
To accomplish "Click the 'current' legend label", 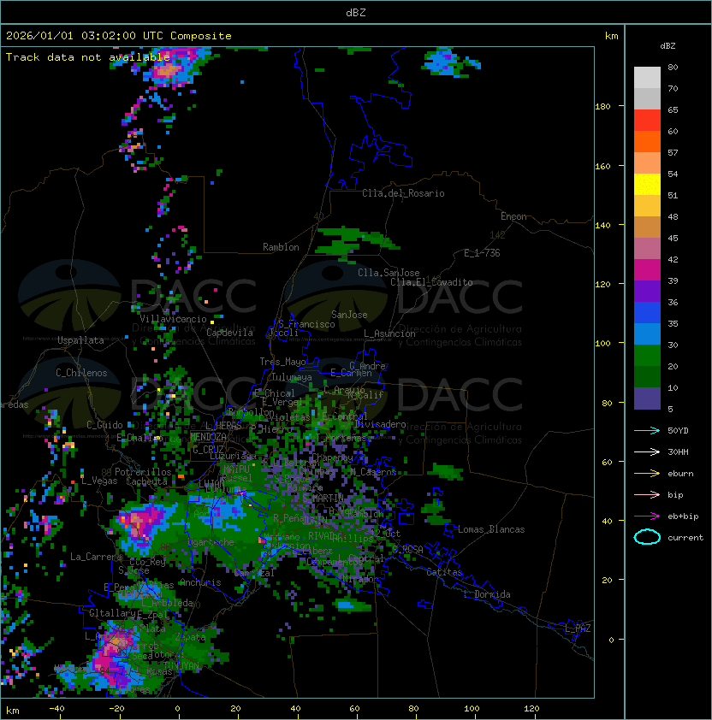I will pos(685,538).
